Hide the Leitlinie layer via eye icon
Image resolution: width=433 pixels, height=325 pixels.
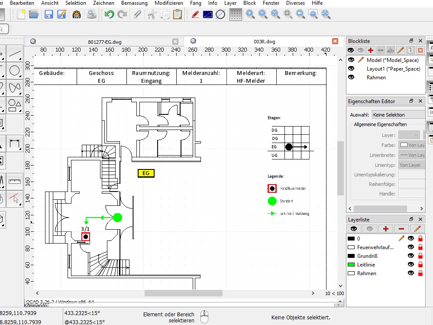pos(411,265)
